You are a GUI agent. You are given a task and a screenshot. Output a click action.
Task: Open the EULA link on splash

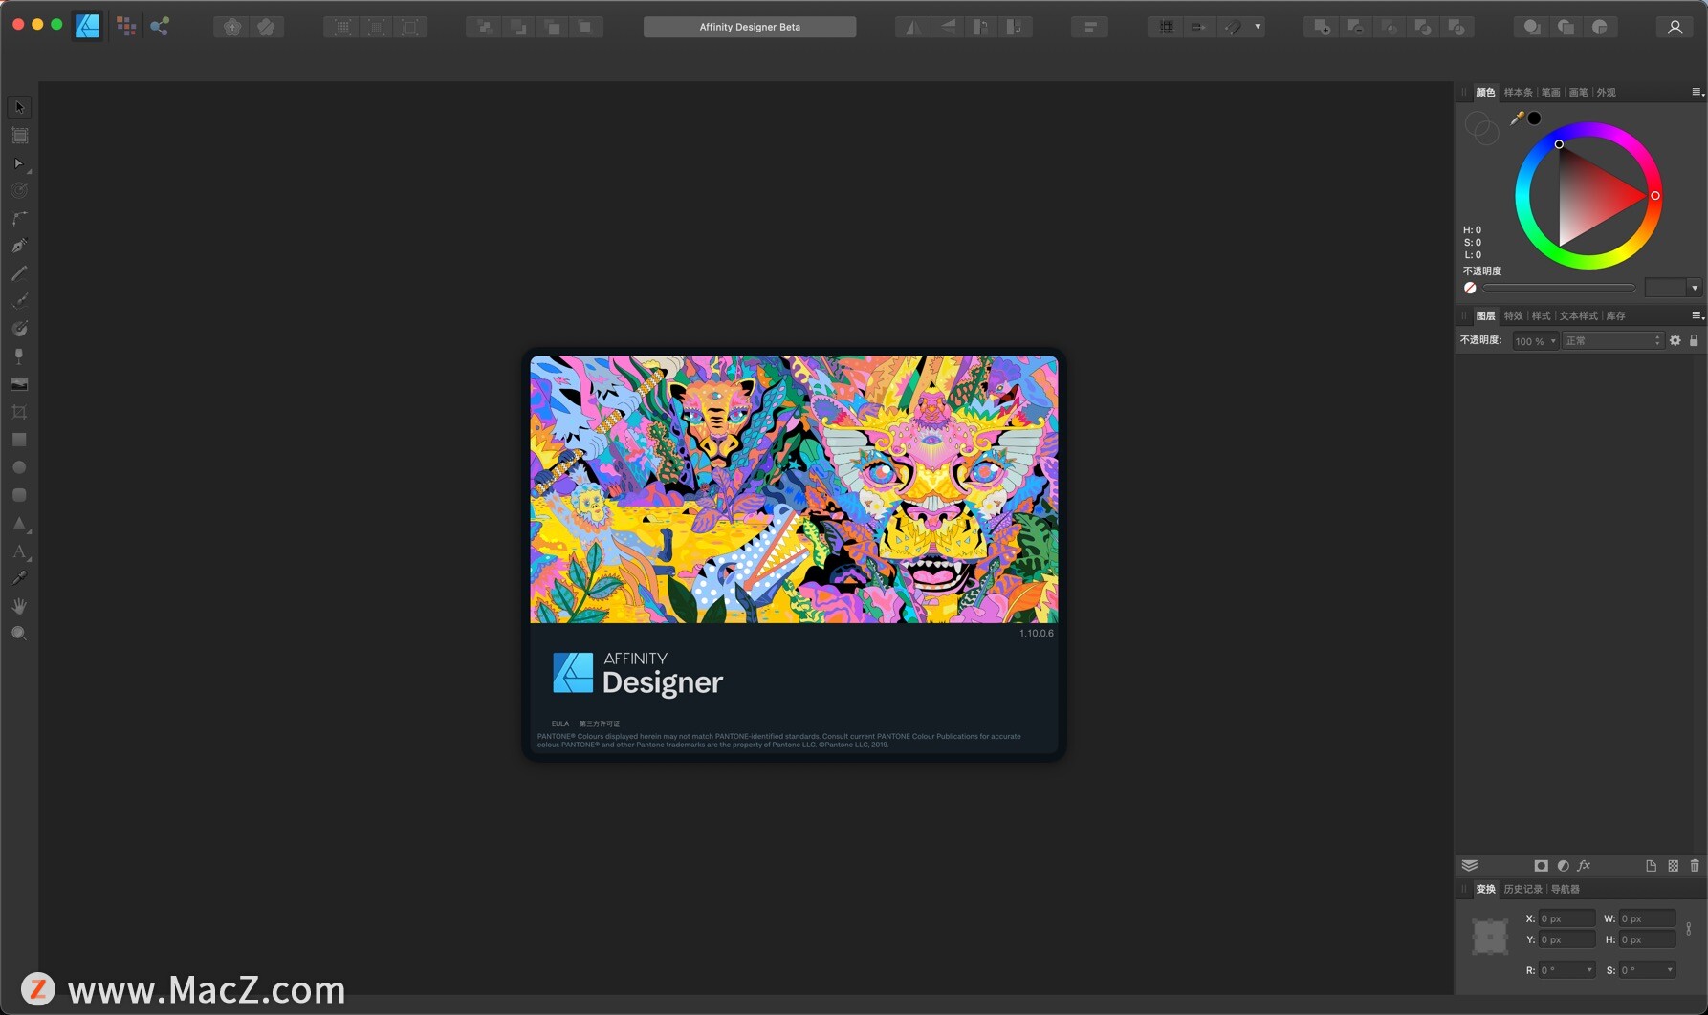click(x=559, y=723)
